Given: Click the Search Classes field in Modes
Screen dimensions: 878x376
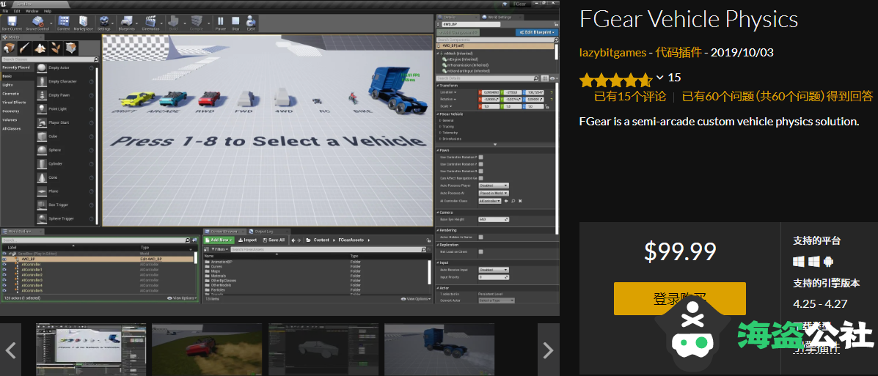Looking at the screenshot, I should click(50, 59).
